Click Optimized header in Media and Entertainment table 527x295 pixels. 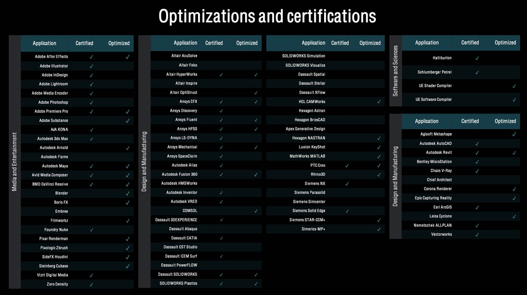point(119,43)
